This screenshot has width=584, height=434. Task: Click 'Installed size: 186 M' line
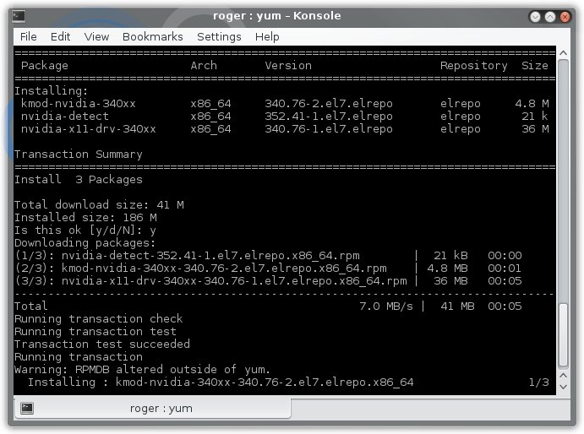pyautogui.click(x=85, y=218)
